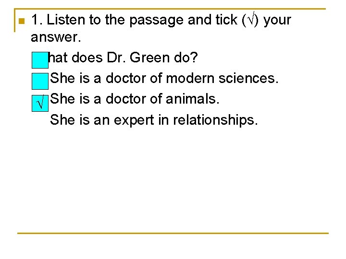Tick the blue box before 'modern sciences' answer
The width and height of the screenshot is (346, 259).
pos(39,80)
